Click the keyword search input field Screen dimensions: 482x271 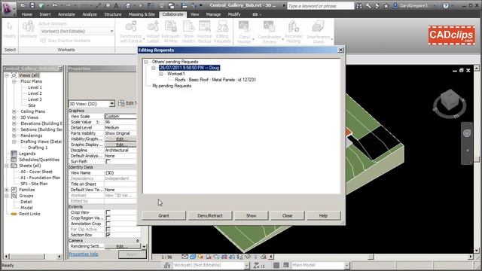click(x=320, y=6)
